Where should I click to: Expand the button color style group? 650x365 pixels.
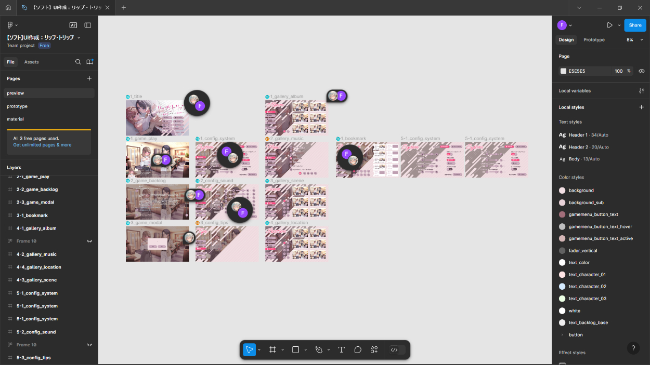(562, 335)
